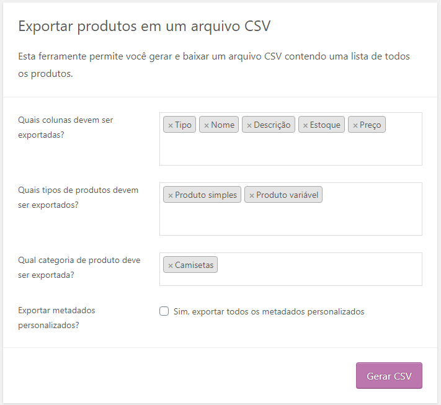The height and width of the screenshot is (405, 441).
Task: Open the product types selection field
Action: pos(290,220)
